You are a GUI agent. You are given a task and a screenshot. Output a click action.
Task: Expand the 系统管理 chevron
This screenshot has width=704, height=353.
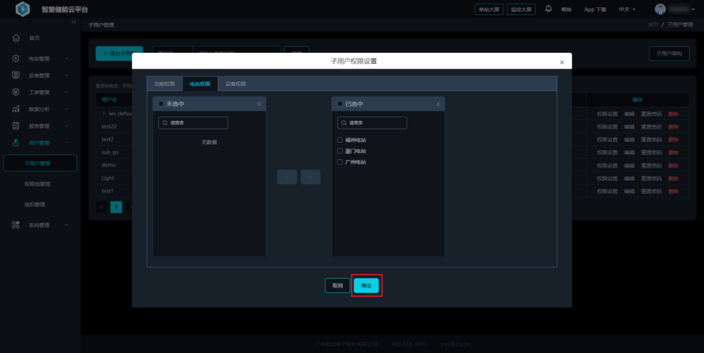[x=66, y=225]
